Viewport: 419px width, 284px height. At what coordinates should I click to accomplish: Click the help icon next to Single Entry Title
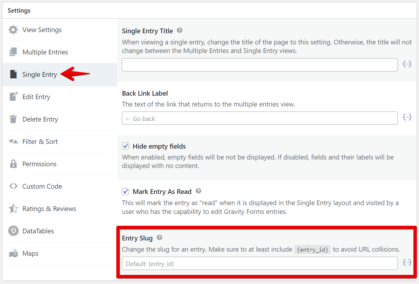(180, 30)
